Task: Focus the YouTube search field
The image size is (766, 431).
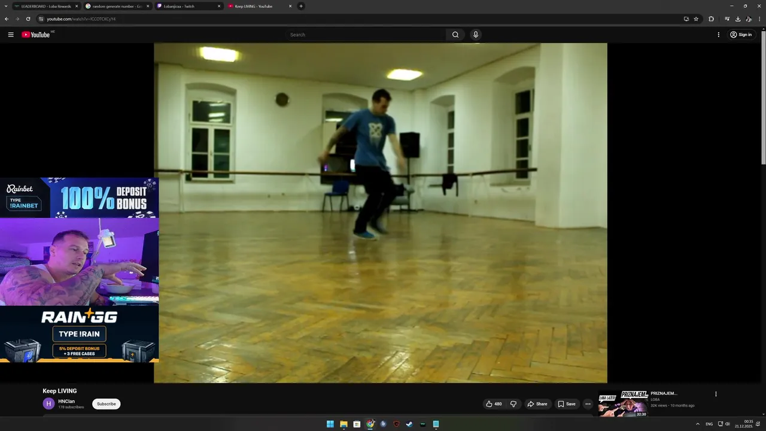Action: [x=366, y=35]
